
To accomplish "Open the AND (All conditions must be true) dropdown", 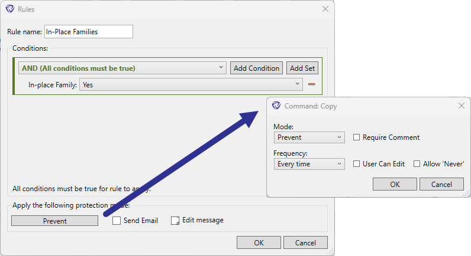I will [122, 68].
